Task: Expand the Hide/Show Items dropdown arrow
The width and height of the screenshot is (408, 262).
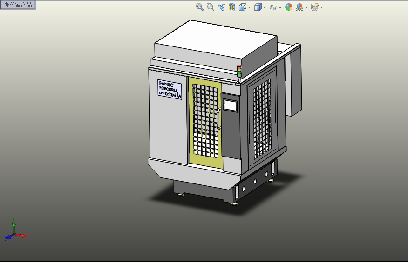Action: [x=280, y=7]
